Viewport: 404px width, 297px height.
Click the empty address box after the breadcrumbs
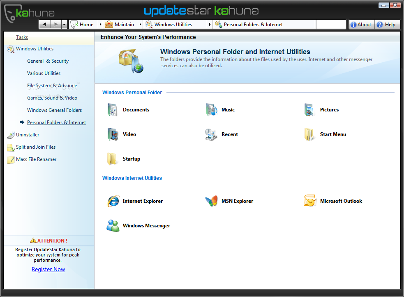pos(331,25)
